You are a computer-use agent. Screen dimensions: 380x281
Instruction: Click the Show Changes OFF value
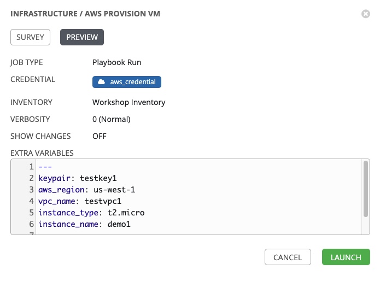point(99,136)
